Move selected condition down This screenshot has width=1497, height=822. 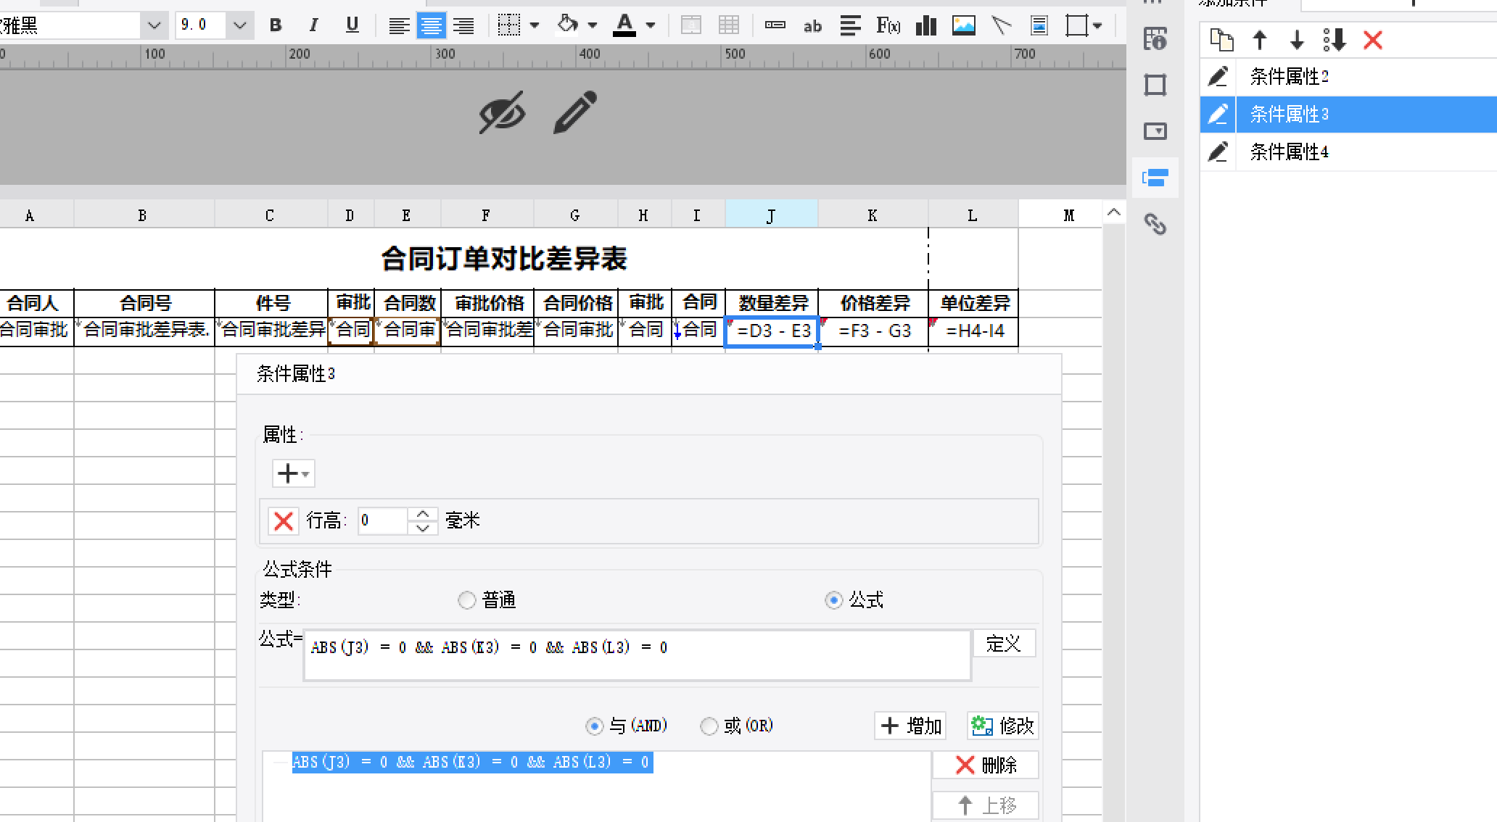coord(1297,40)
